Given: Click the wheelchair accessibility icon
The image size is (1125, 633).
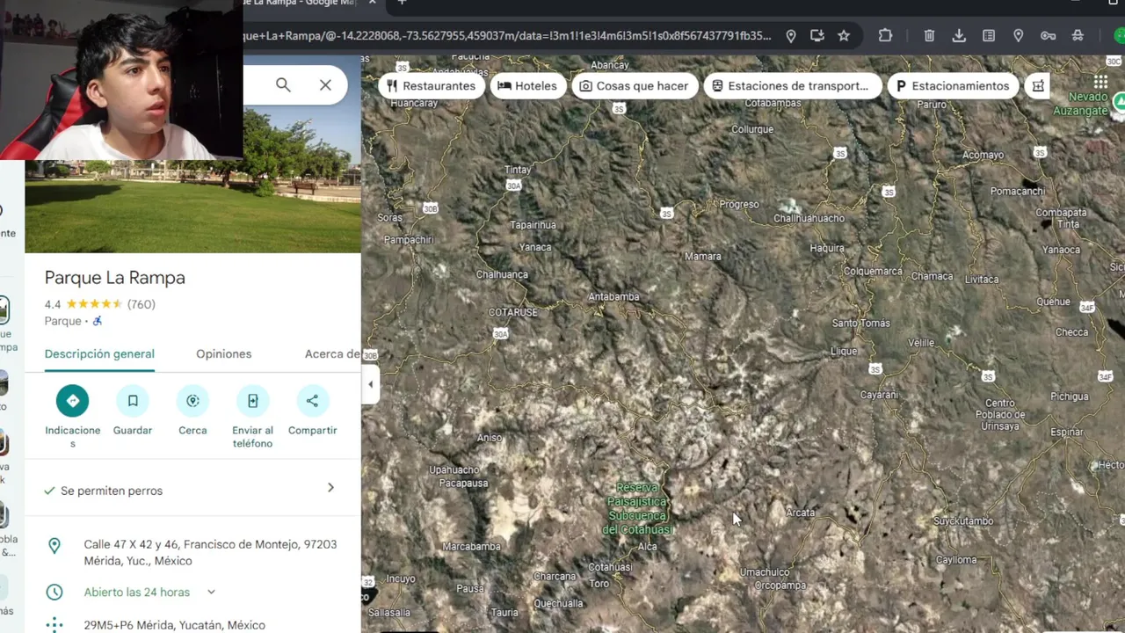Looking at the screenshot, I should (98, 321).
